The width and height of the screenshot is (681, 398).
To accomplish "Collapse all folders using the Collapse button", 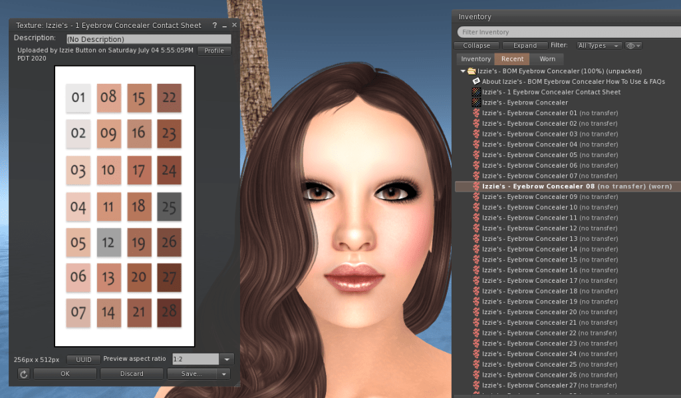I will (476, 45).
